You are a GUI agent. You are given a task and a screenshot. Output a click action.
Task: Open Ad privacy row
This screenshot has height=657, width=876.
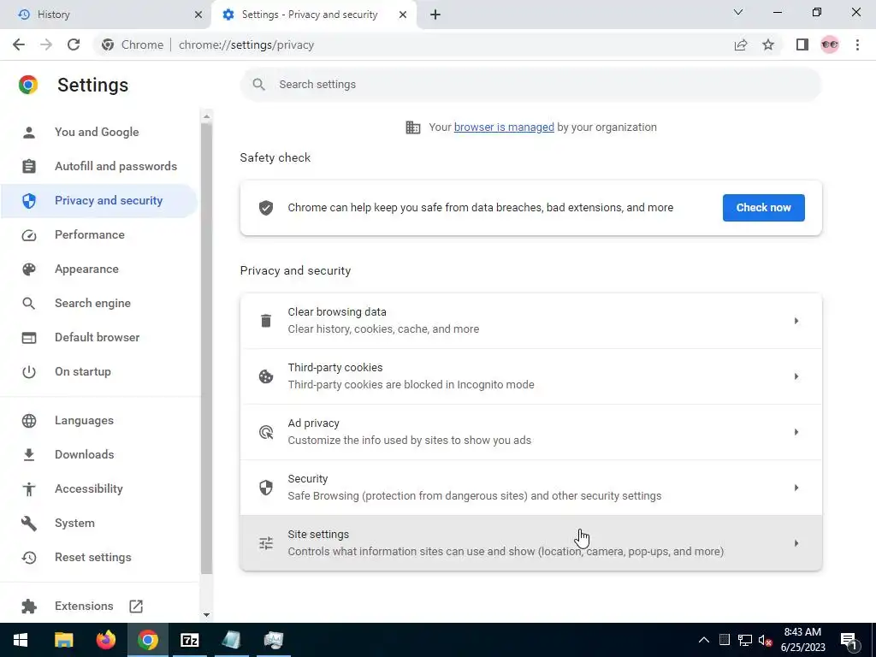(x=530, y=432)
